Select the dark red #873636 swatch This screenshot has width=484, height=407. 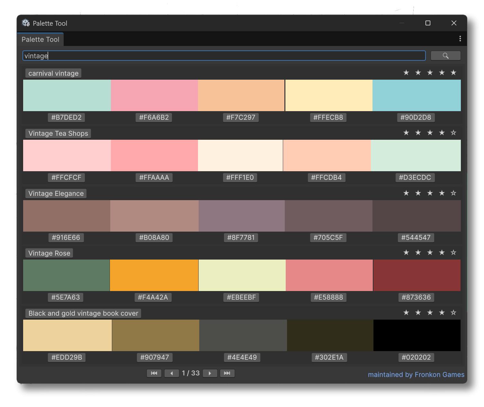[x=417, y=275]
